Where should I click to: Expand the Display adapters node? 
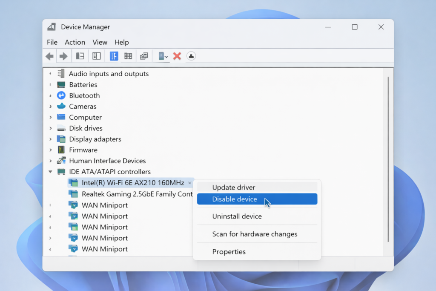(50, 139)
